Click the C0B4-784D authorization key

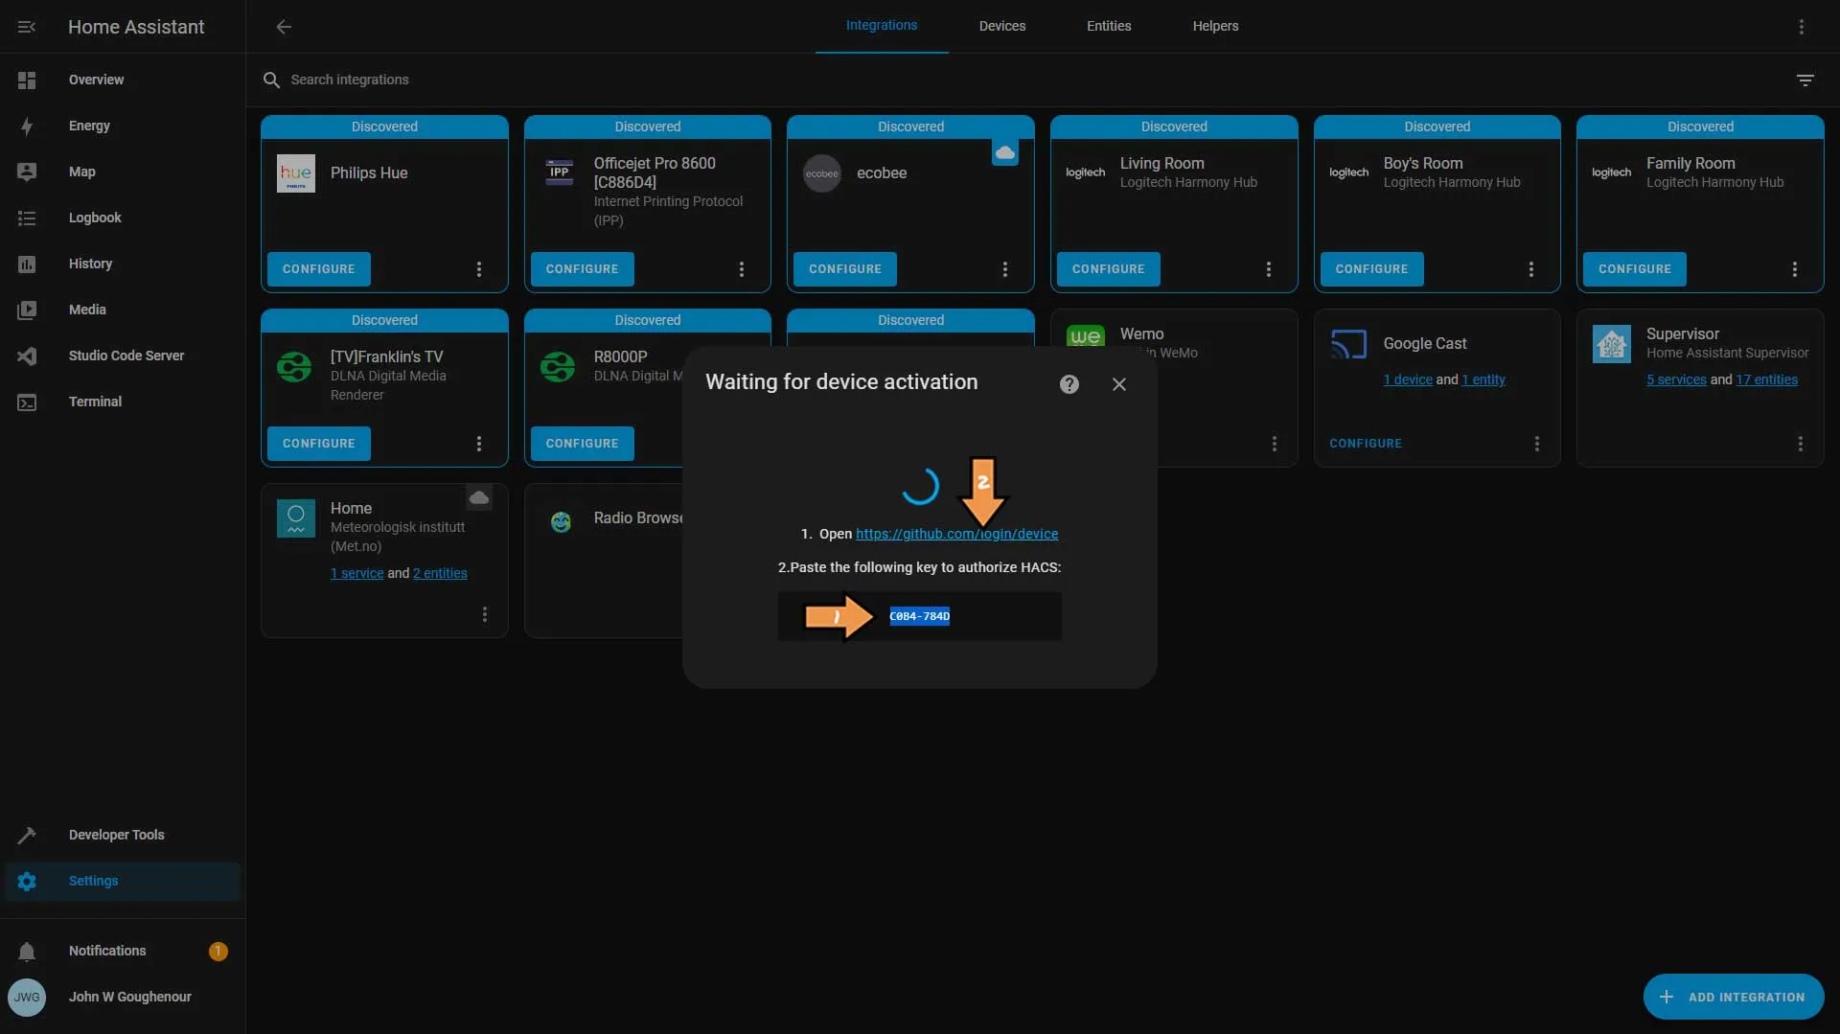click(919, 616)
